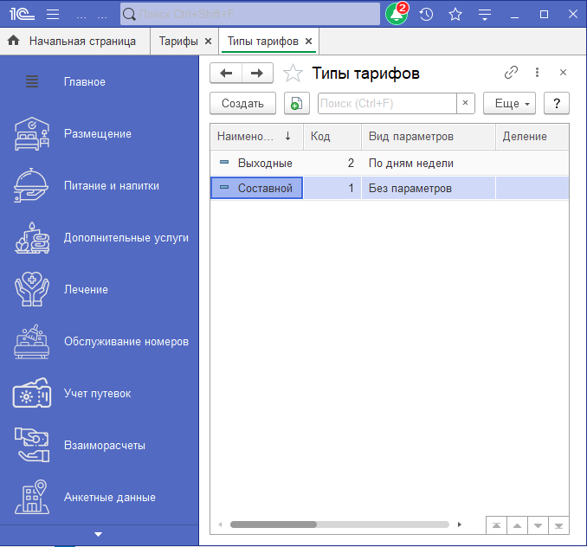This screenshot has width=587, height=547.
Task: Open the Размещение section icon
Action: coord(33,134)
